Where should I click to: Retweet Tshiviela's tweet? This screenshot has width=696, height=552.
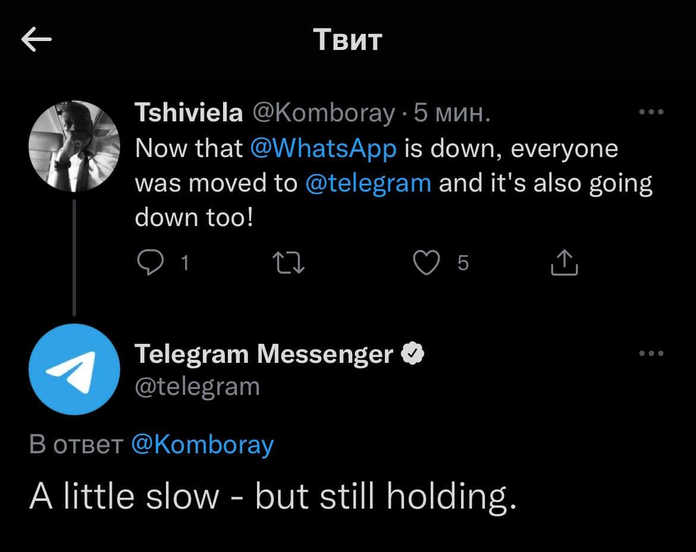click(289, 262)
